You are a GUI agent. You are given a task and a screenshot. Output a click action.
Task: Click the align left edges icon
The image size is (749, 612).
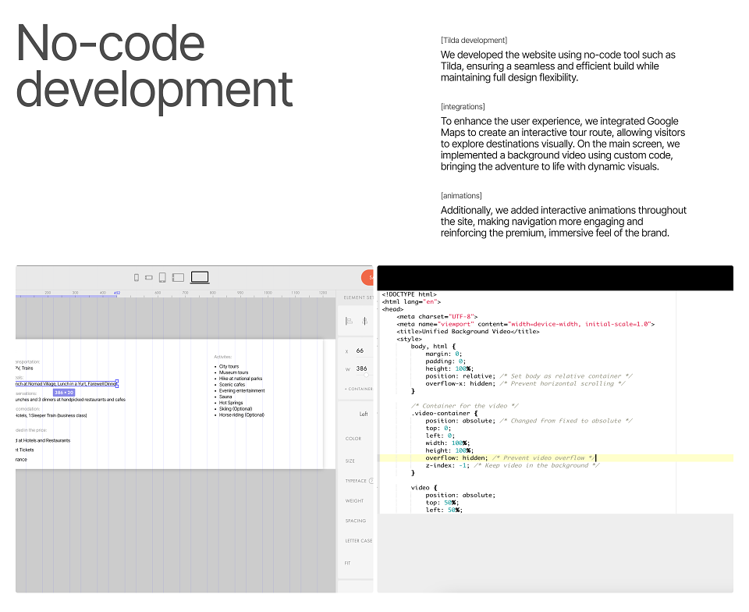pos(350,321)
